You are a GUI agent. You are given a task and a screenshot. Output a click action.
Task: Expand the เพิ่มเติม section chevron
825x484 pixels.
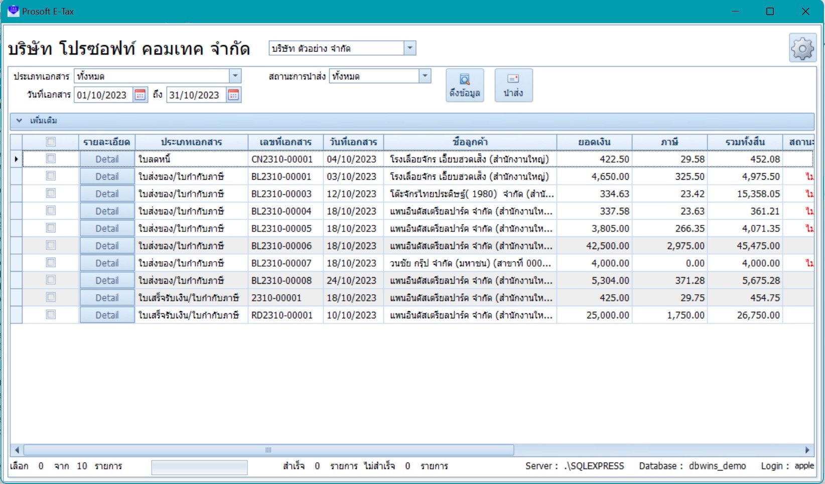(19, 120)
